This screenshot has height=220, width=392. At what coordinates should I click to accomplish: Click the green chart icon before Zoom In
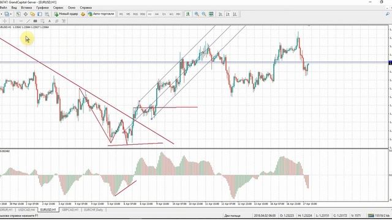coord(188,14)
